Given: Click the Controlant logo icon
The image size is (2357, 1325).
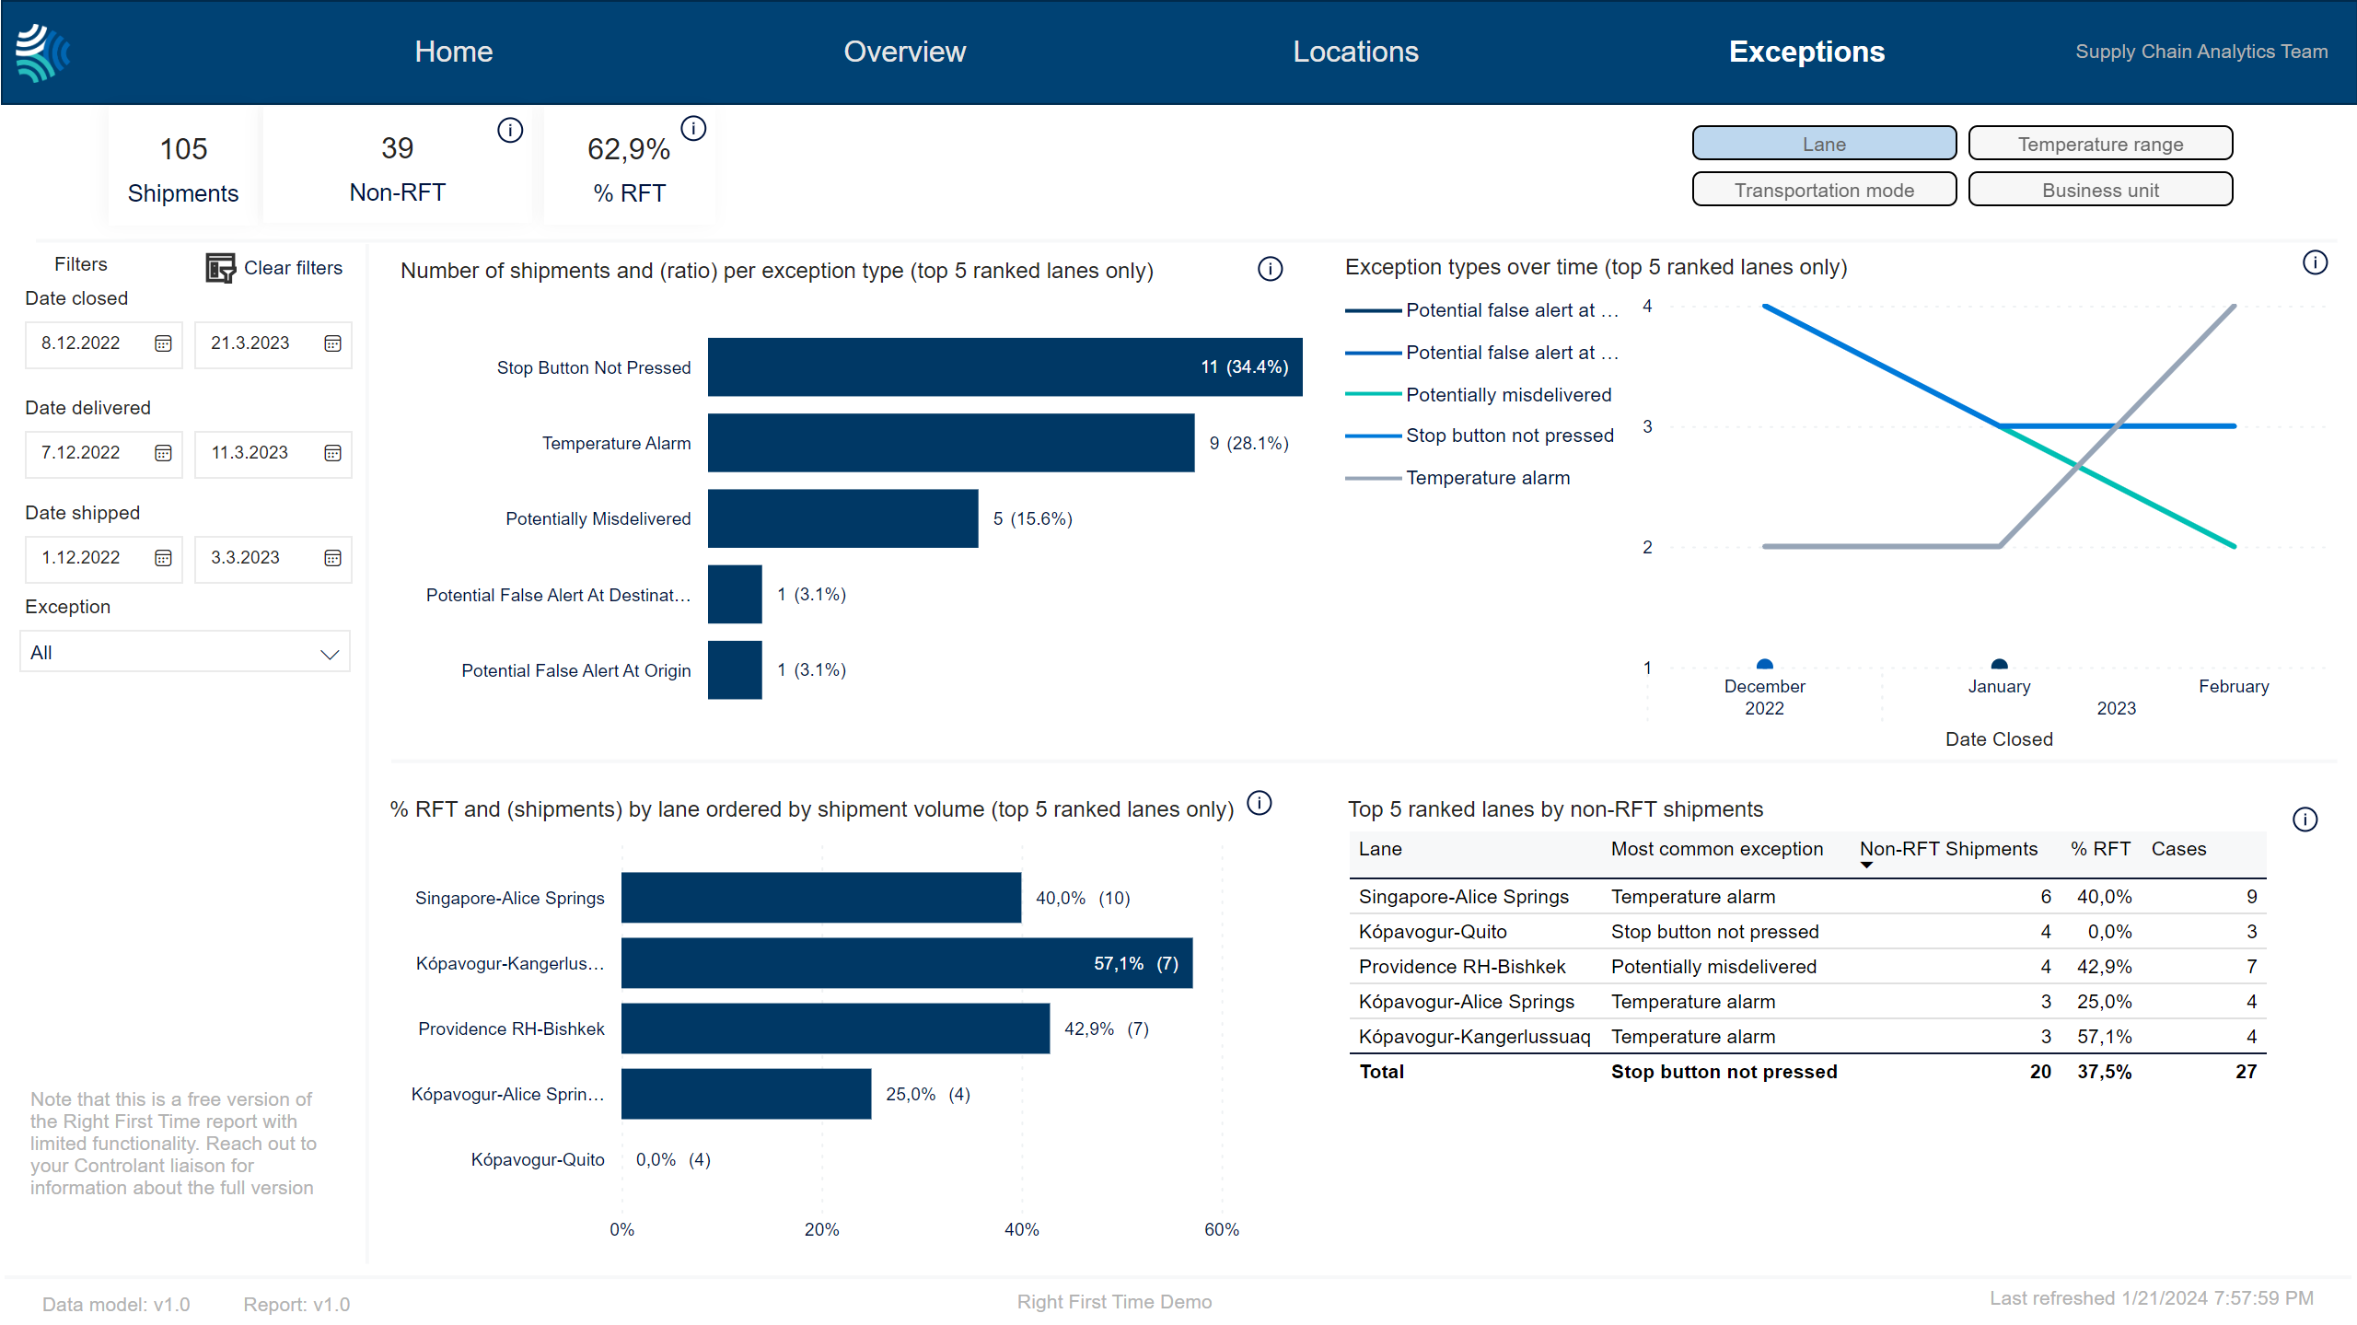Looking at the screenshot, I should [x=42, y=52].
